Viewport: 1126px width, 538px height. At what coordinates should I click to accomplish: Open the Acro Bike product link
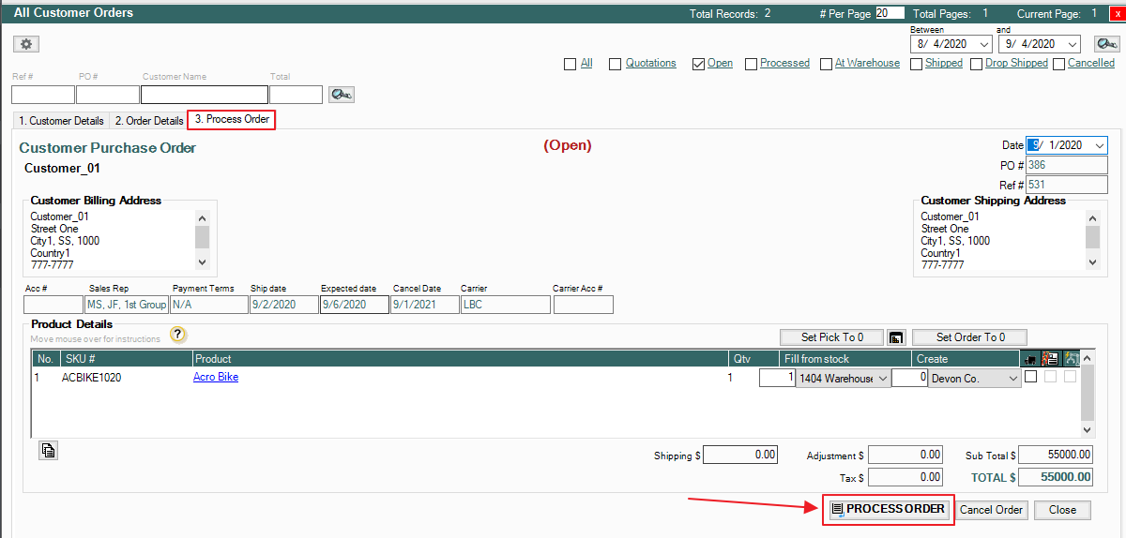216,377
